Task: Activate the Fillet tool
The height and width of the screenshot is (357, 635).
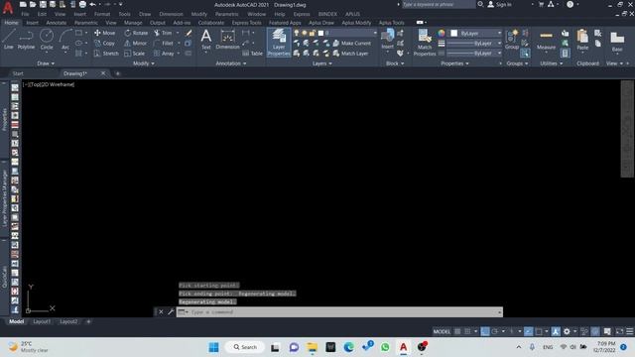Action: [x=164, y=43]
